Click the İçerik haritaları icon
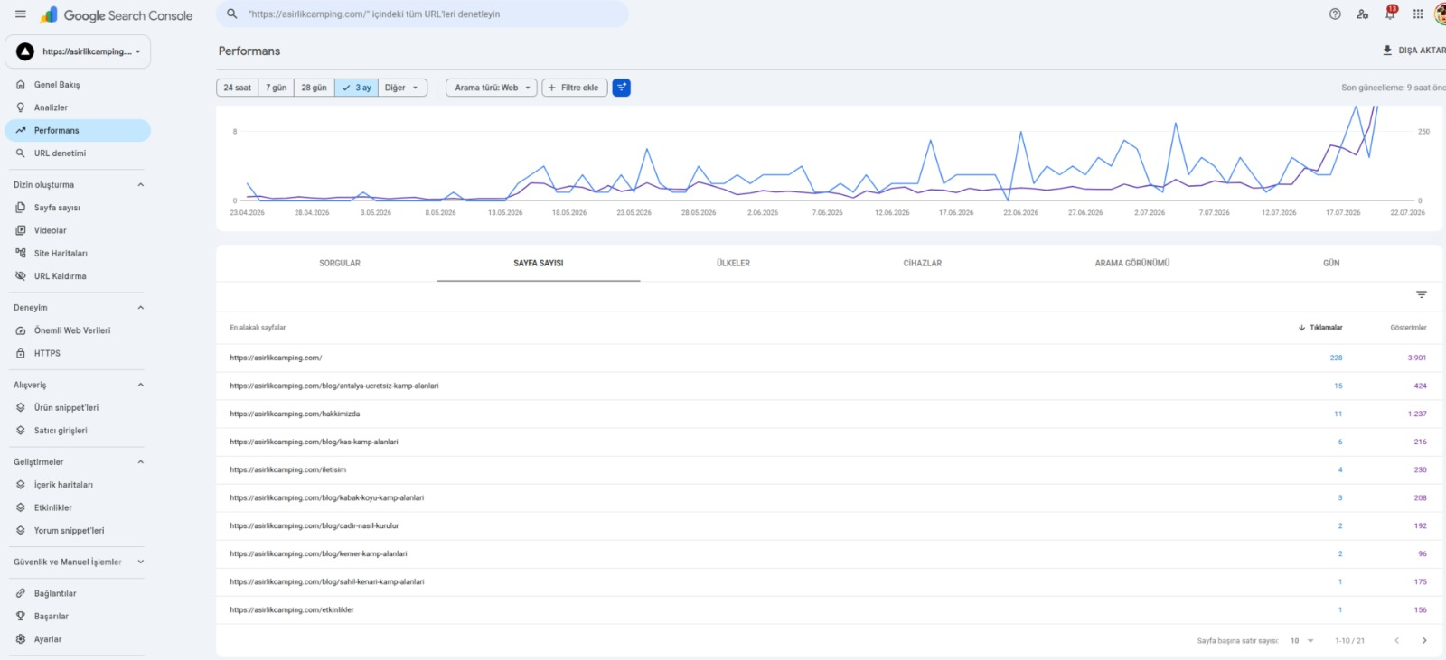 tap(21, 485)
